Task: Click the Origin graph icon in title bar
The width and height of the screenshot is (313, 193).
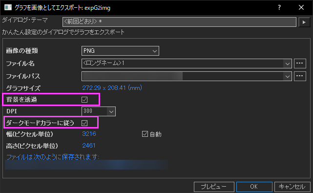Action: click(8, 8)
